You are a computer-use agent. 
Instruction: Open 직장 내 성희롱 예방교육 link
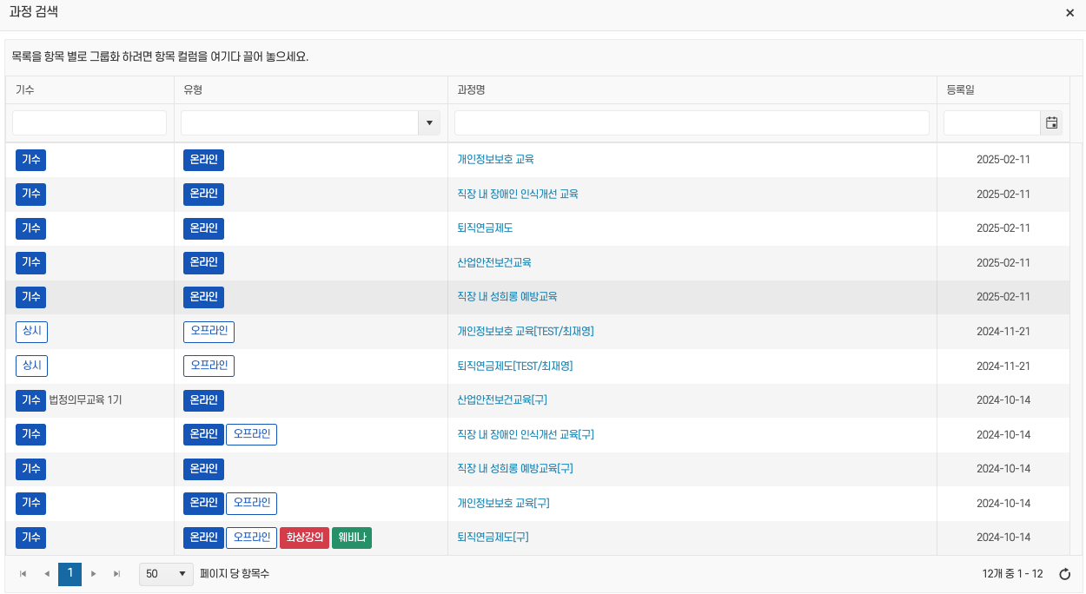507,296
